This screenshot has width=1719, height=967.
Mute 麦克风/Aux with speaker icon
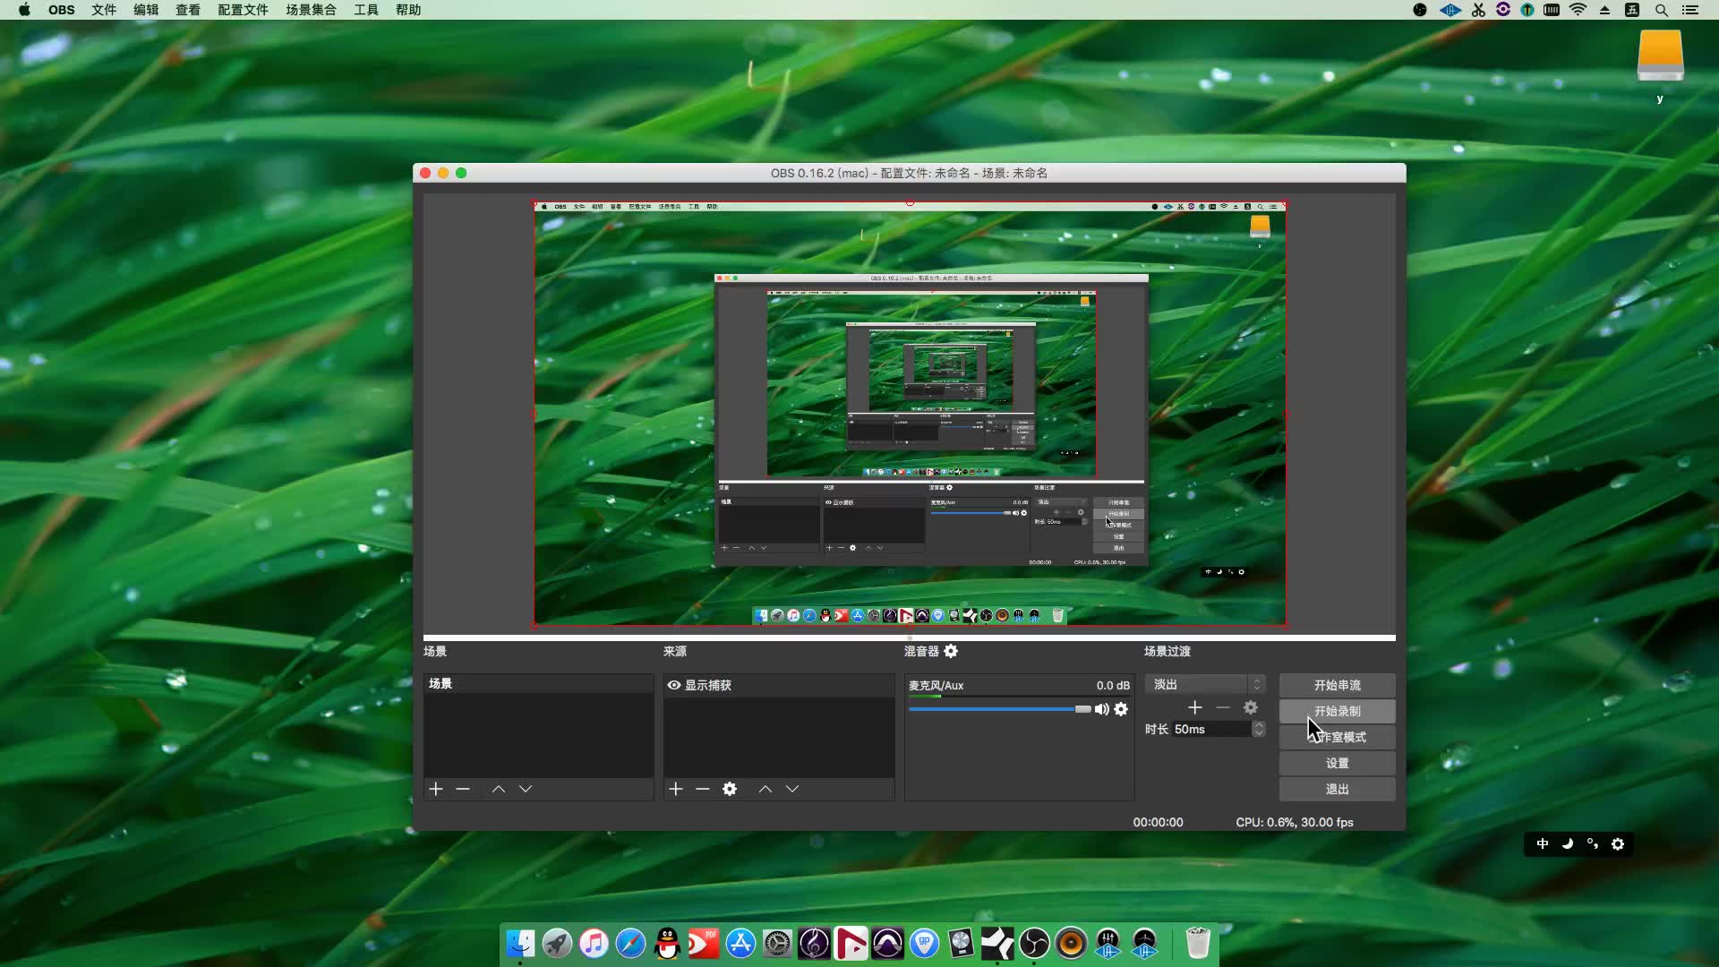(x=1102, y=709)
